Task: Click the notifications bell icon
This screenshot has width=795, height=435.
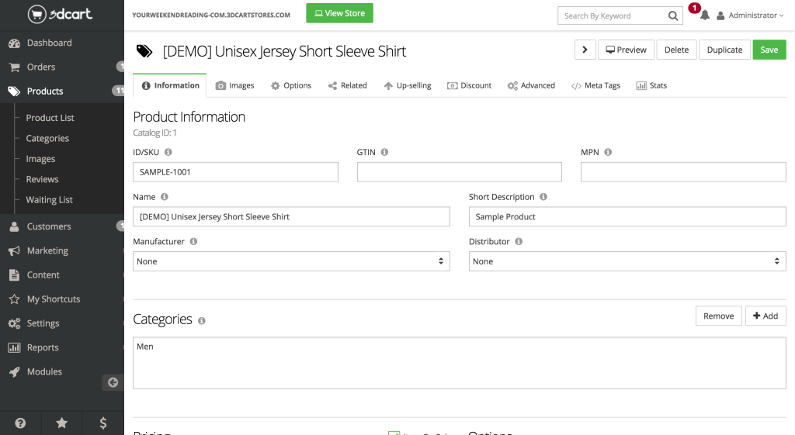Action: click(x=704, y=16)
